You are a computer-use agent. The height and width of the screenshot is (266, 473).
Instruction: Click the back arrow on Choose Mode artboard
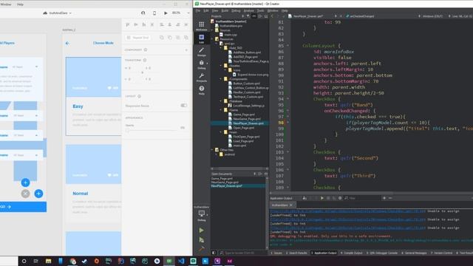point(67,43)
